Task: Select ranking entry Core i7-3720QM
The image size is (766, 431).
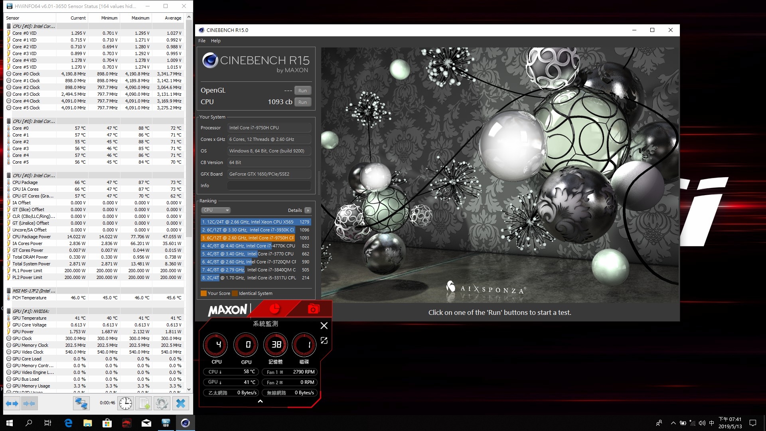Action: point(256,262)
